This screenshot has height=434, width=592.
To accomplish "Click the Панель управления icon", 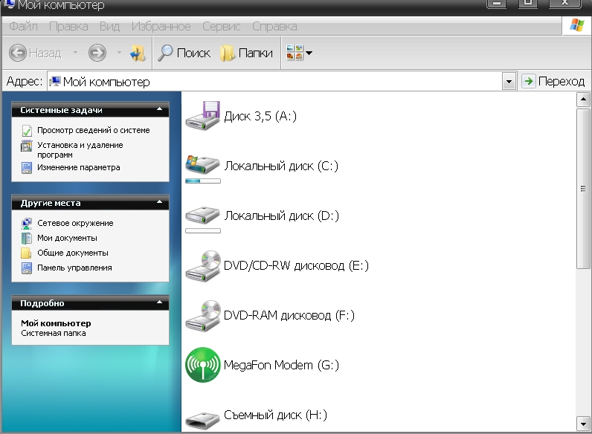I will coord(27,268).
